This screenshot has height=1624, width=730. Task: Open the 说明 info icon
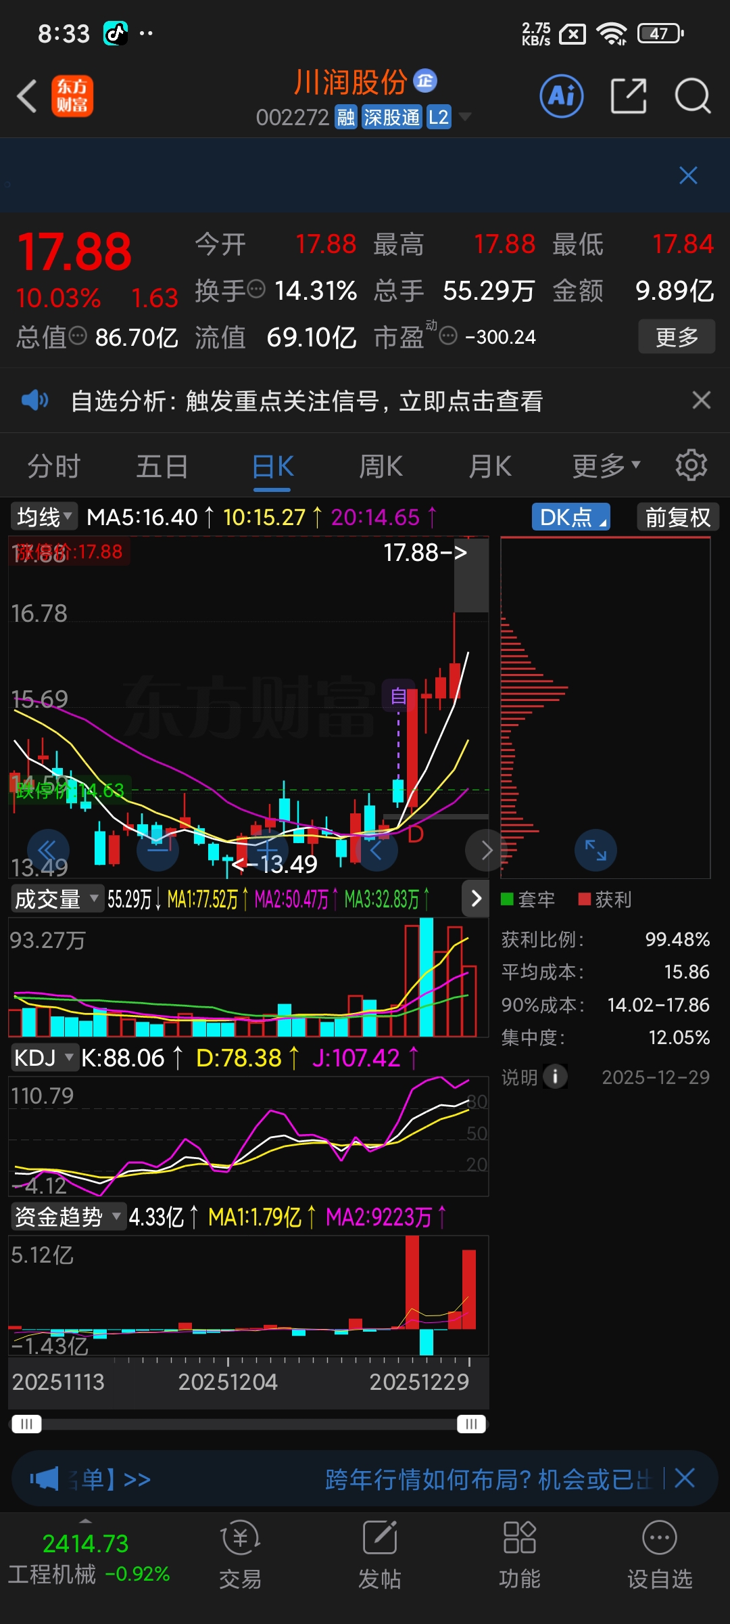click(x=555, y=1077)
